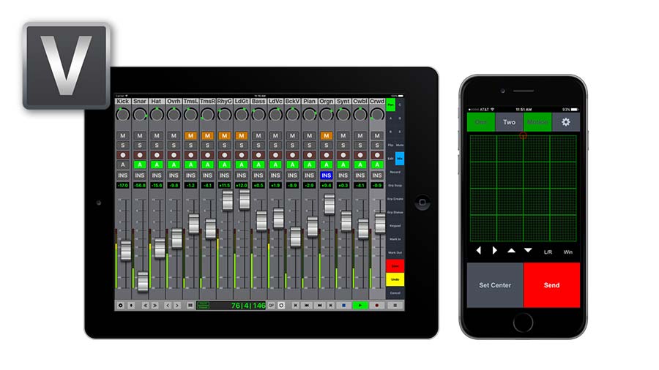Click the Bass channel pan knob
This screenshot has width=659, height=370.
click(258, 114)
